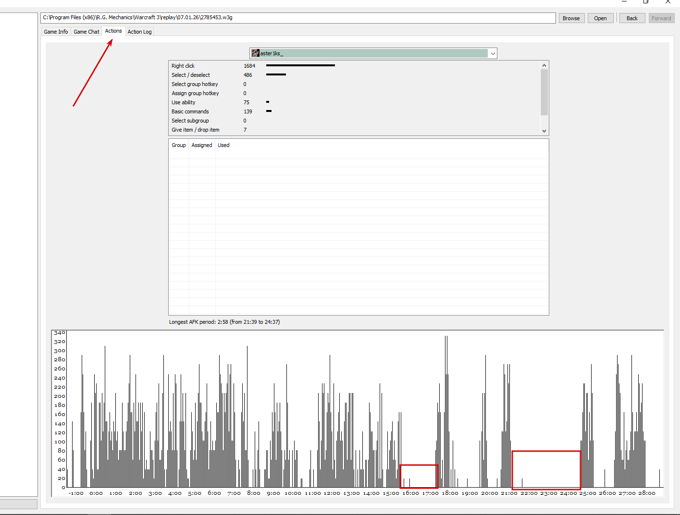Click the actions list scrollbar thumb
Screen dimensions: 680x515
click(544, 92)
